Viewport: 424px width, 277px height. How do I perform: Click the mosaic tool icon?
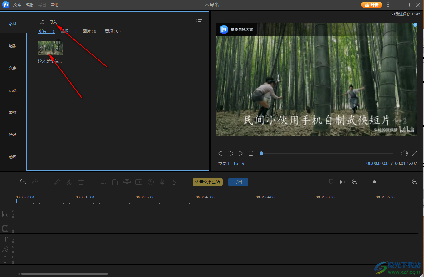tap(127, 182)
